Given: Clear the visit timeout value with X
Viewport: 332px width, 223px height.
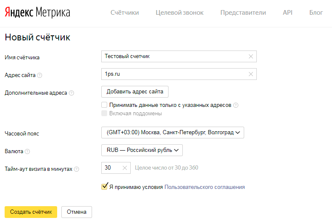Looking at the screenshot, I should (x=124, y=168).
